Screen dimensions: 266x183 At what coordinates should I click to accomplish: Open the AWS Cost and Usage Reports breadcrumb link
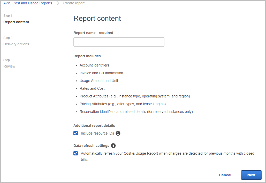(x=28, y=3)
